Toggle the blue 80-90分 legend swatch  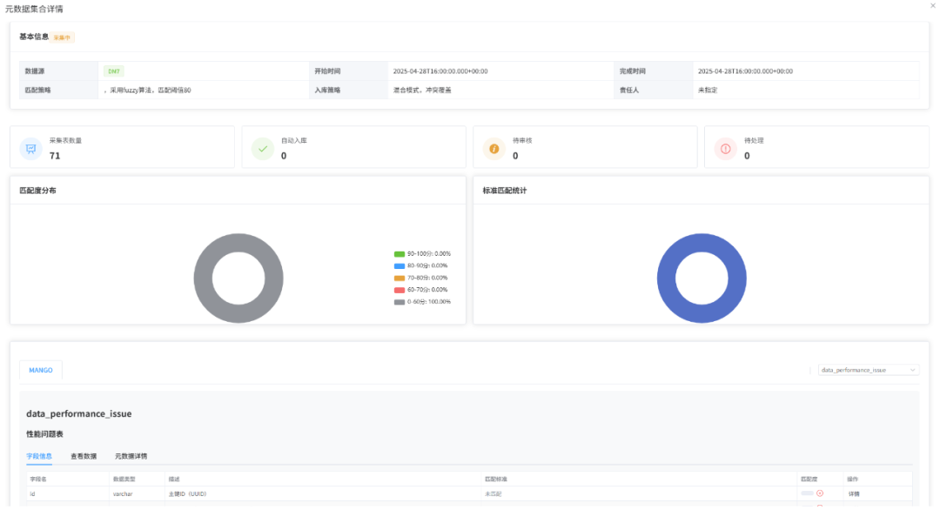click(x=399, y=266)
